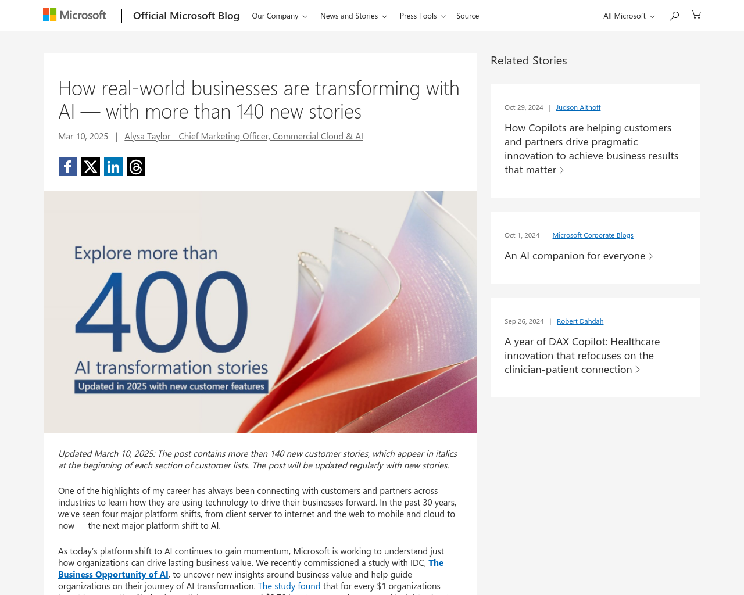The width and height of the screenshot is (744, 595).
Task: Share the article on Facebook
Action: tap(68, 167)
